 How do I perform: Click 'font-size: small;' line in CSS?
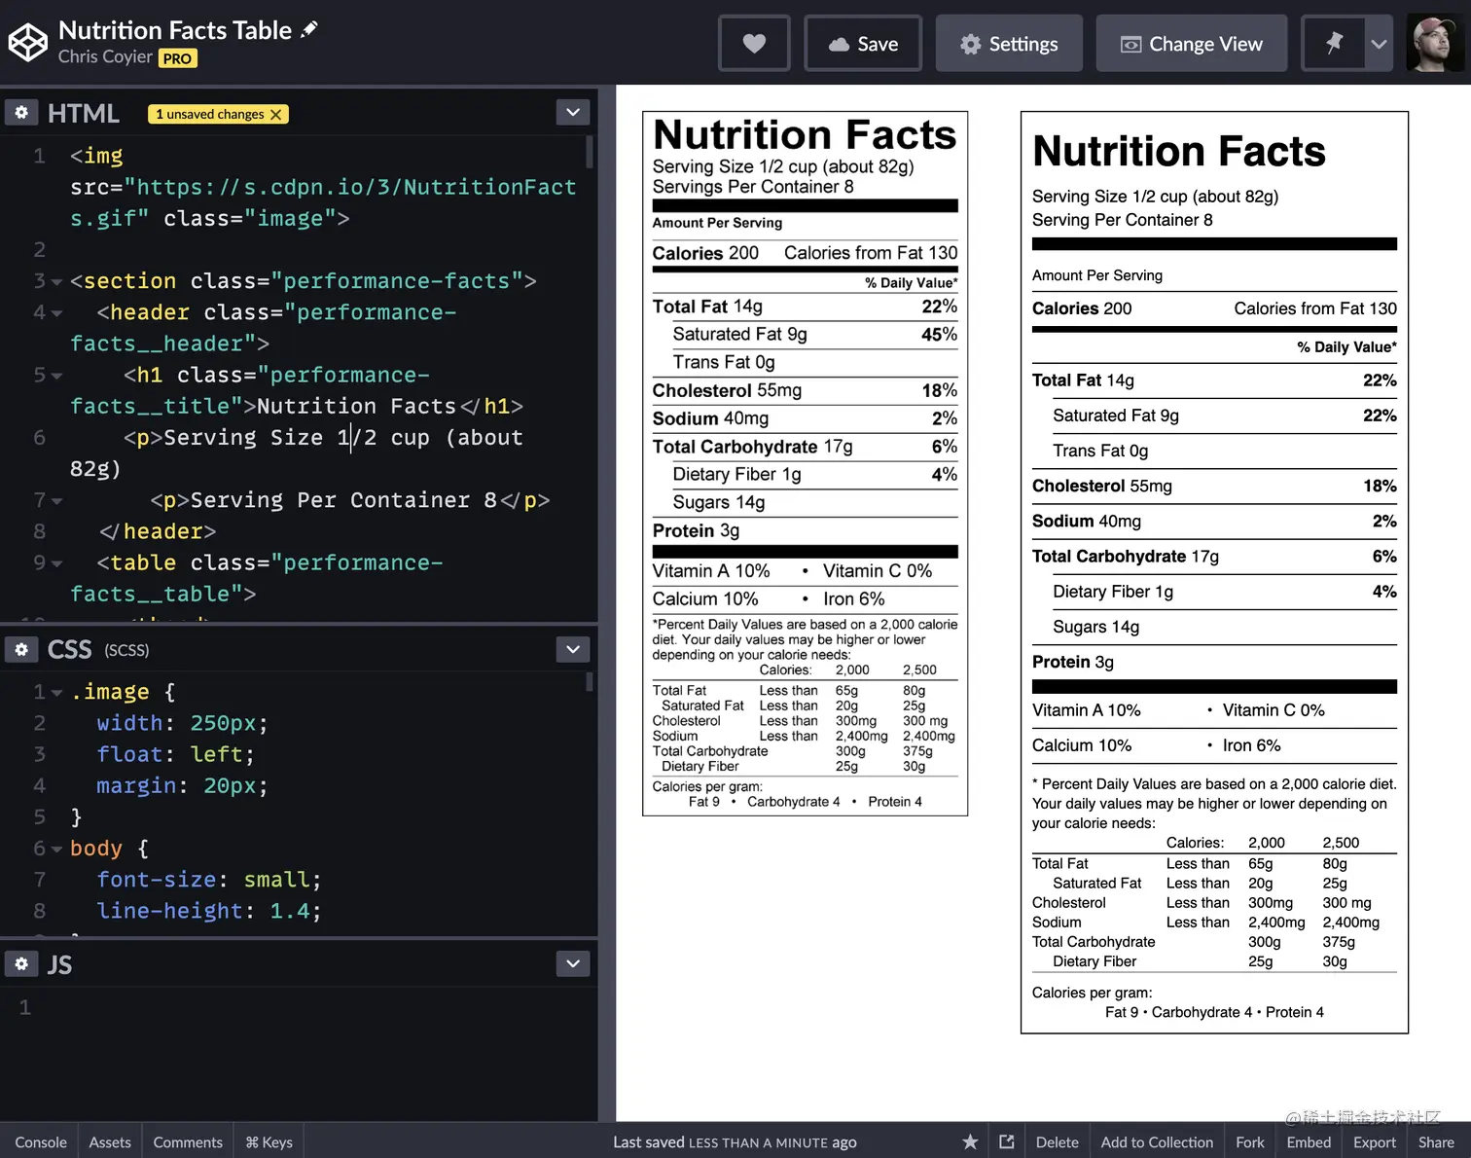(x=209, y=880)
